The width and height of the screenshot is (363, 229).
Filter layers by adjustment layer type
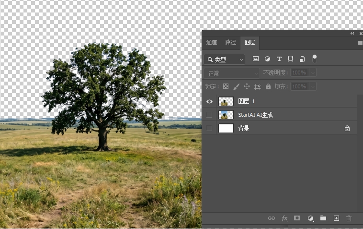[x=267, y=59]
